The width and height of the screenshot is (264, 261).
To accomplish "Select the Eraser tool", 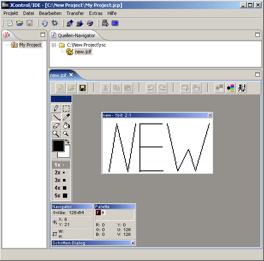I will point(56,126).
